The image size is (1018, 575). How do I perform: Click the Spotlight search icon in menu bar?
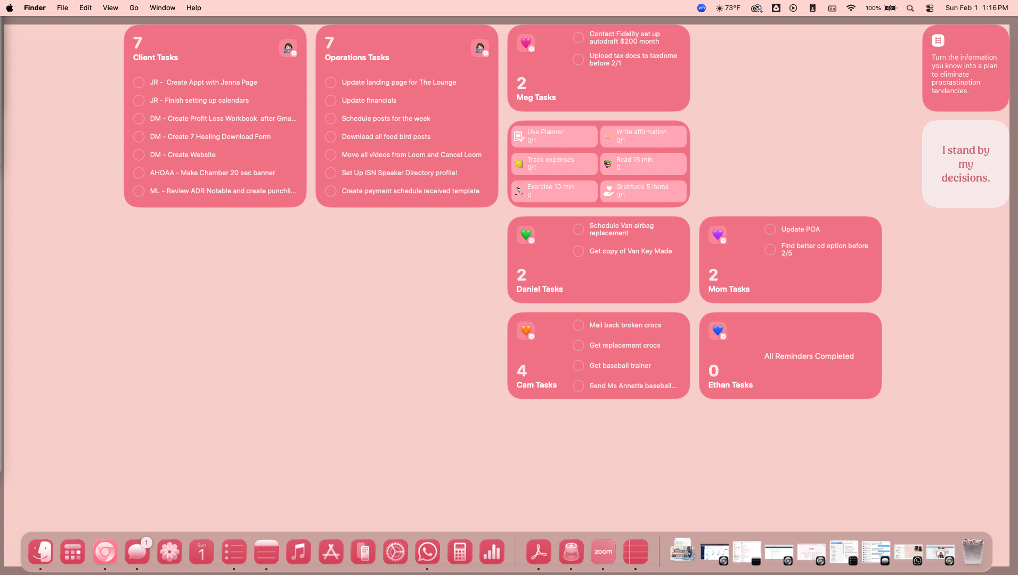[910, 8]
